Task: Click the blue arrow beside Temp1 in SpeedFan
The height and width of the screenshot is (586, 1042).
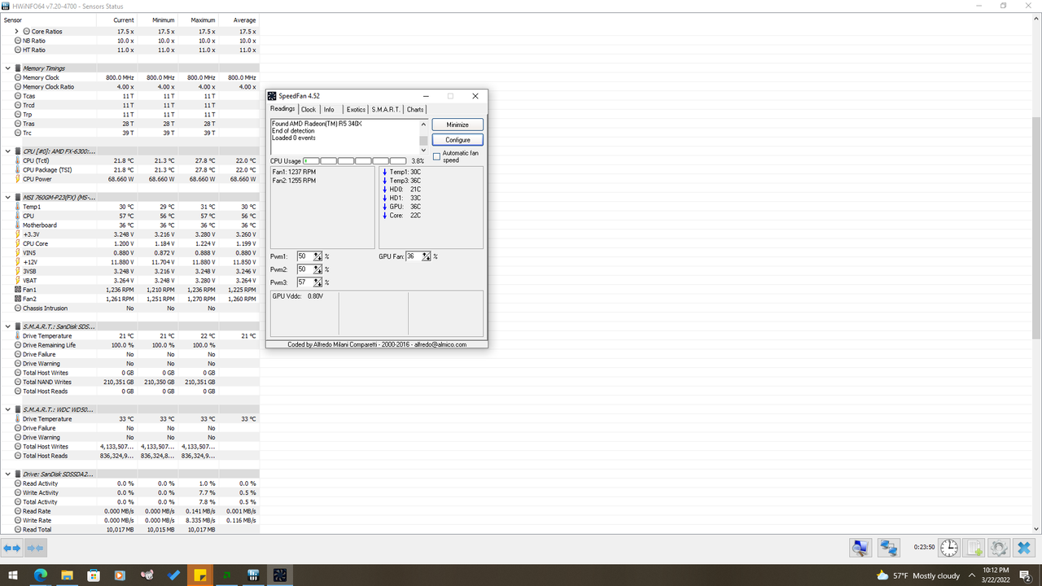Action: click(384, 172)
